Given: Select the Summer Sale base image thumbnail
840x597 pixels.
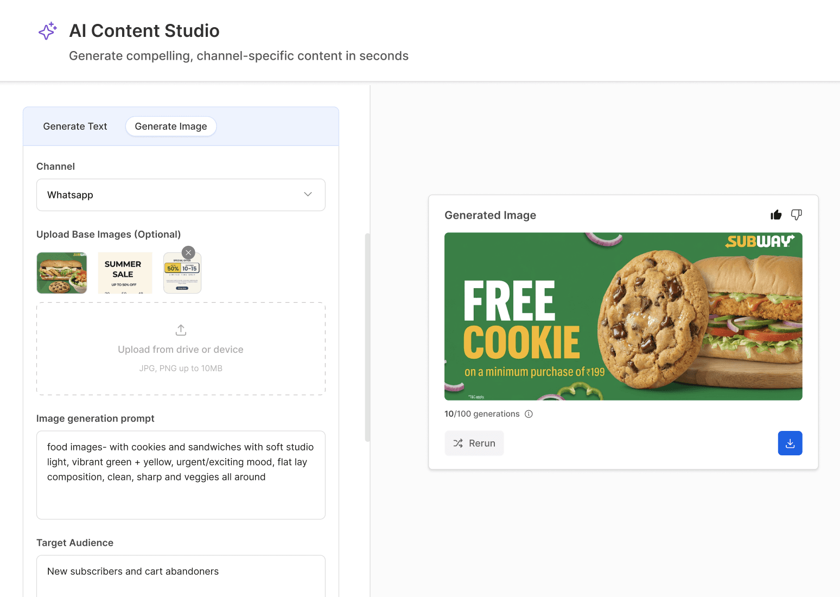Looking at the screenshot, I should 125,273.
